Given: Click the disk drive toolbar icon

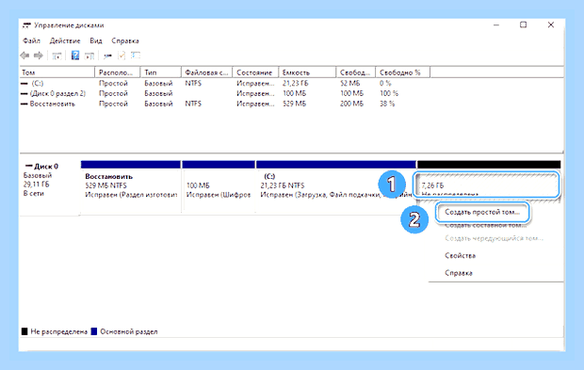Looking at the screenshot, I should tap(108, 56).
